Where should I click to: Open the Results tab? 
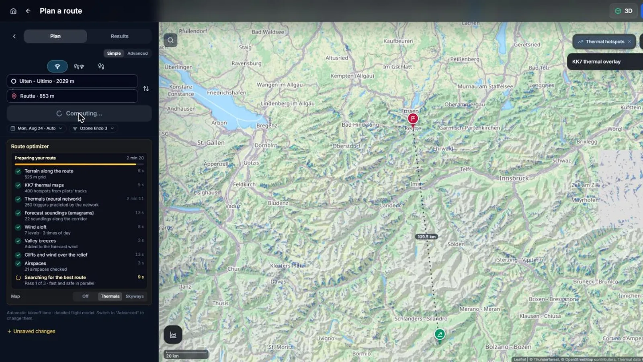point(120,36)
